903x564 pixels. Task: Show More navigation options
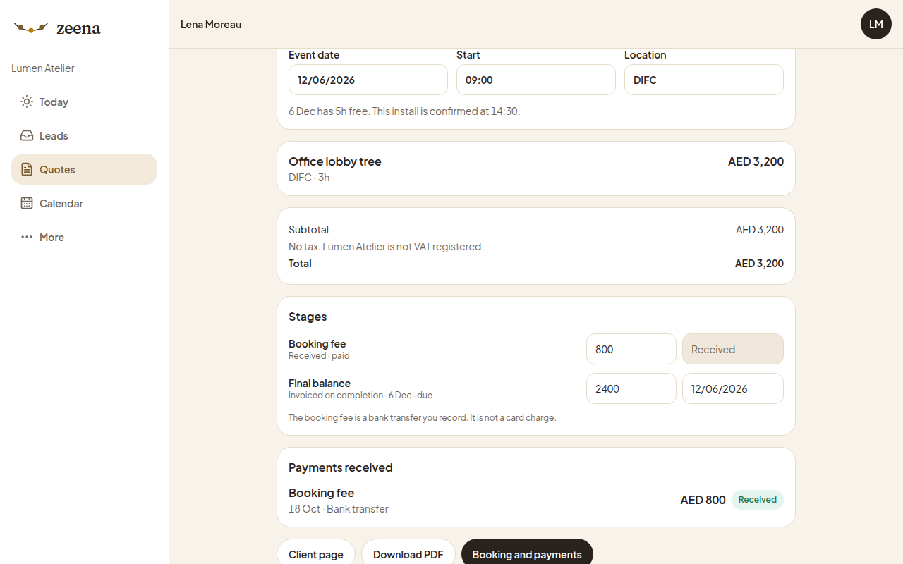pyautogui.click(x=84, y=237)
